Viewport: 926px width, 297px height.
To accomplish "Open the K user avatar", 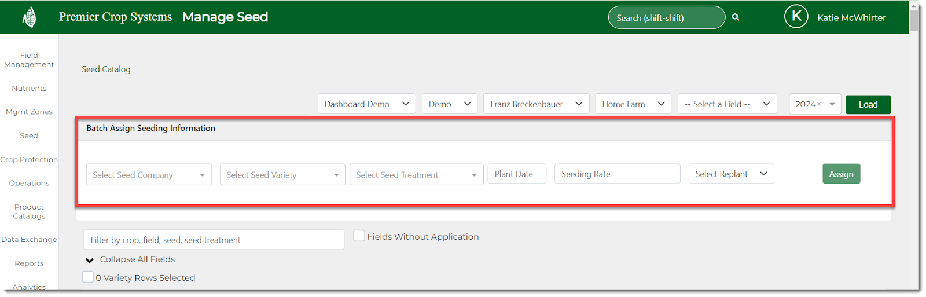I will coord(796,17).
